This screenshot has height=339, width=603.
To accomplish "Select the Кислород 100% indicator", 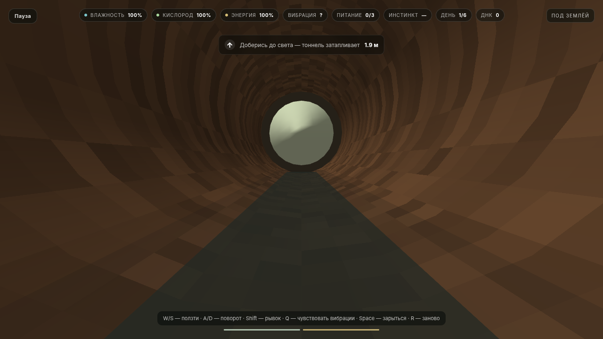I will pos(184,15).
